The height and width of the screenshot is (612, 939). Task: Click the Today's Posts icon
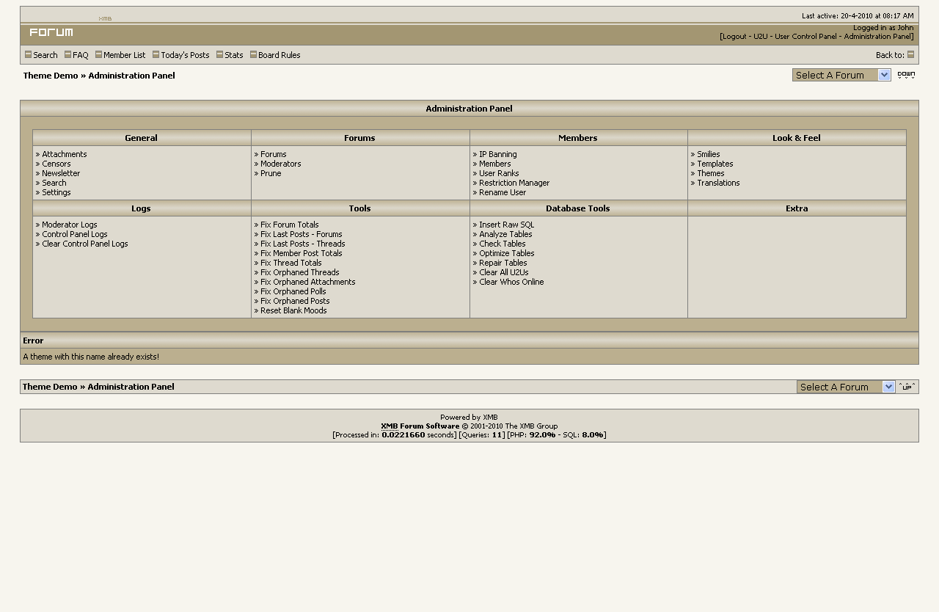click(156, 54)
